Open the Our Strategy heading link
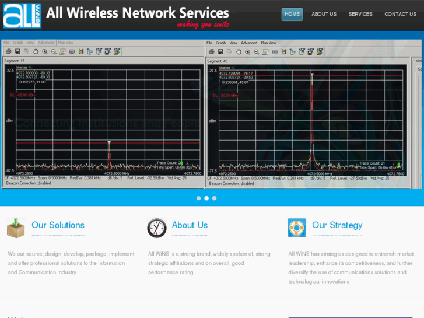 click(x=337, y=225)
